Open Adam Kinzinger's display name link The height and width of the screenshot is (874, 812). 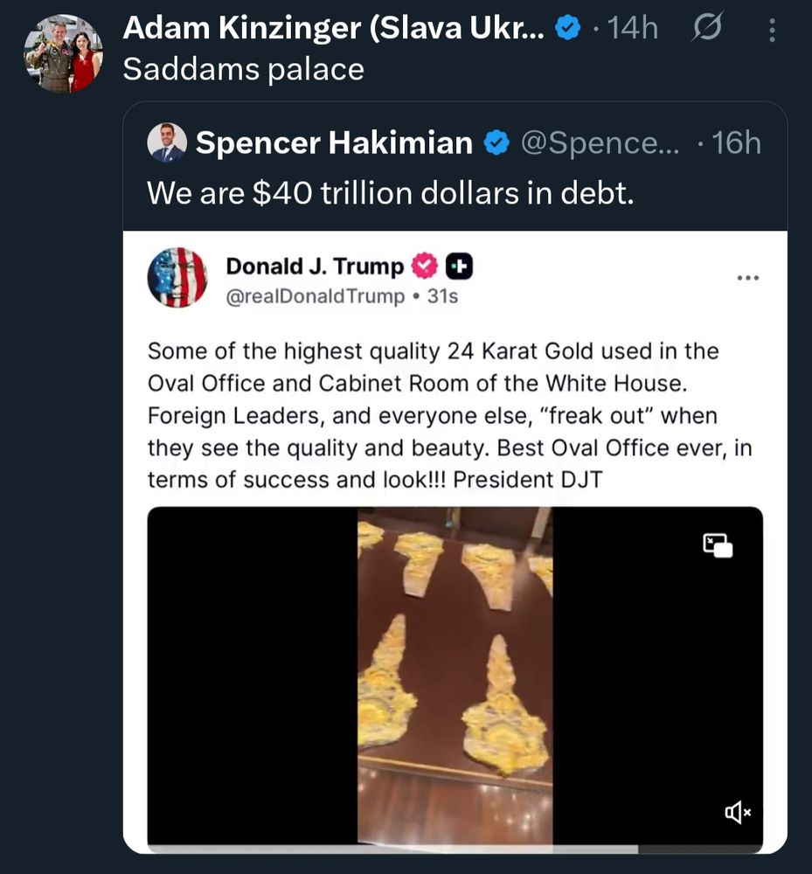(334, 28)
